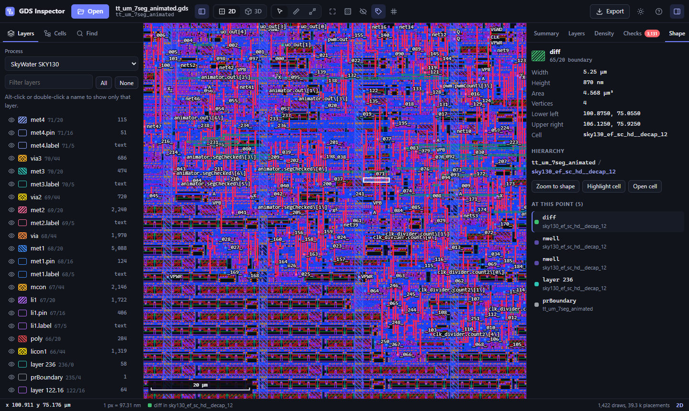Image resolution: width=689 pixels, height=411 pixels.
Task: Select layer 236 entry at this point
Action: pos(608,284)
